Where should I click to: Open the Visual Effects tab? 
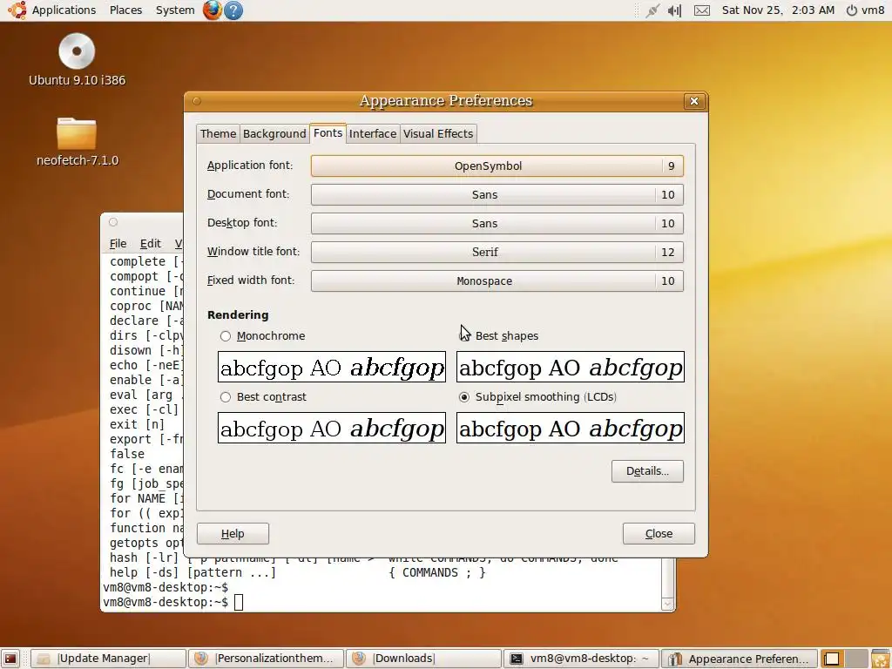tap(438, 133)
